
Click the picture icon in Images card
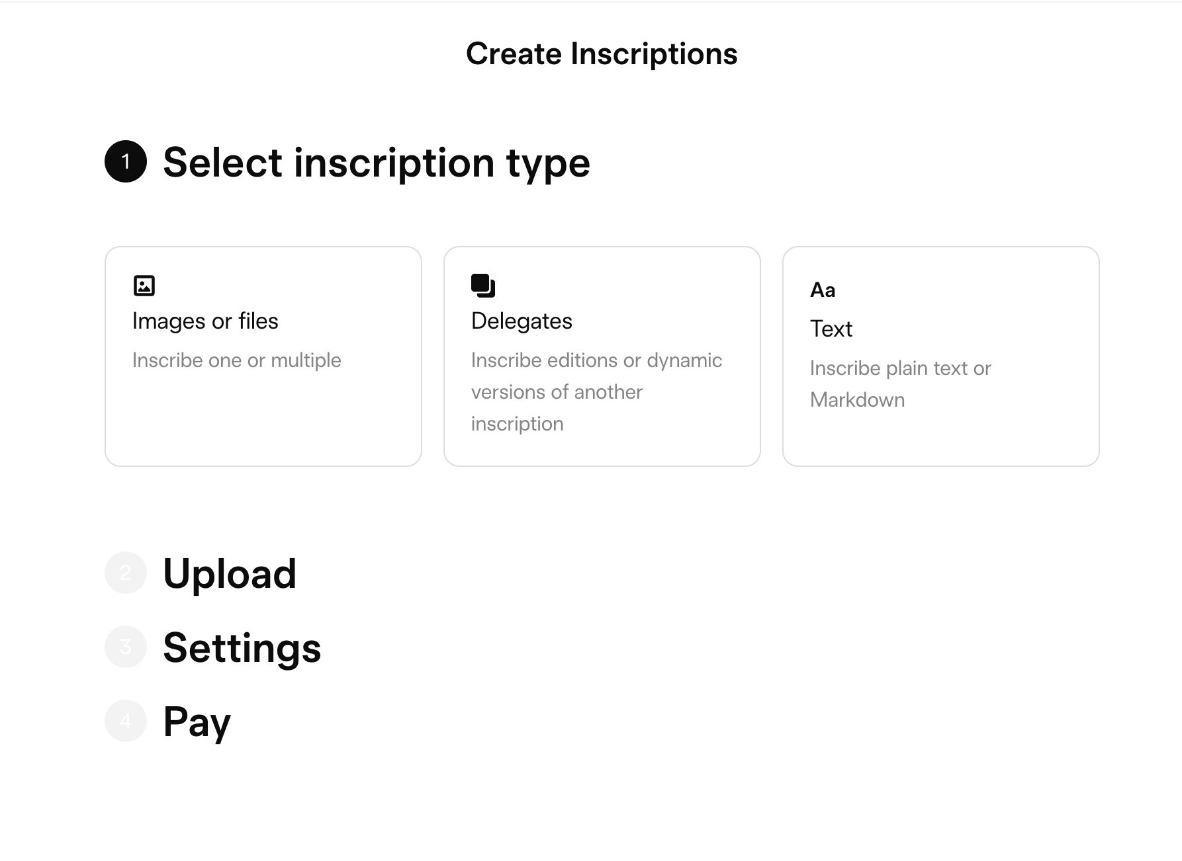144,286
